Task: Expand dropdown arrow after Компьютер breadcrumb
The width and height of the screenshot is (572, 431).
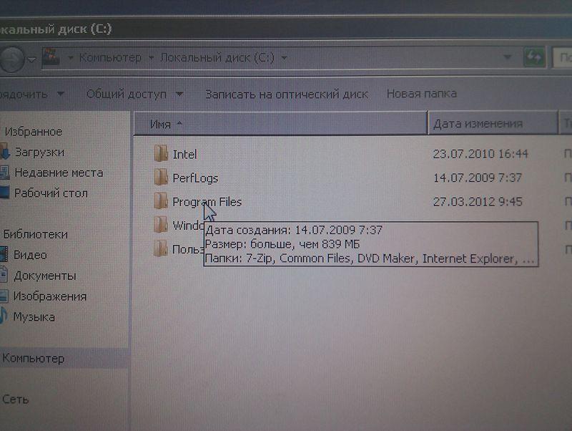Action: [x=151, y=58]
